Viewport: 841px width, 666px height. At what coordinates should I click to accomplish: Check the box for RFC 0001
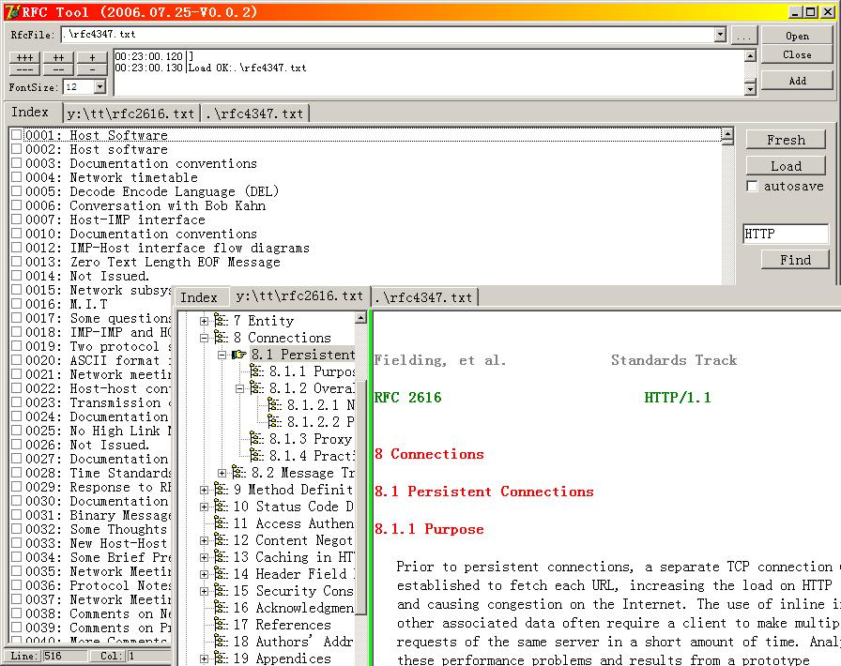17,135
